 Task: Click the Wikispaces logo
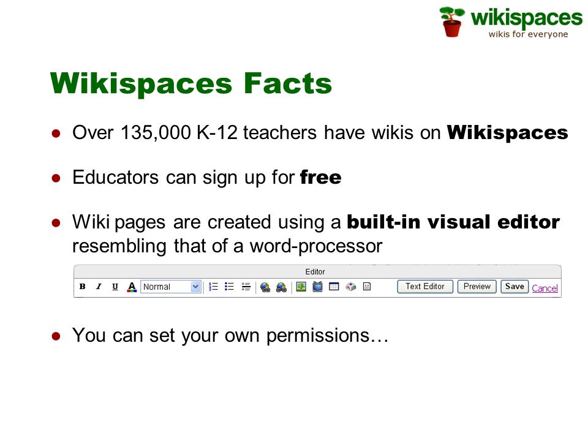click(511, 22)
